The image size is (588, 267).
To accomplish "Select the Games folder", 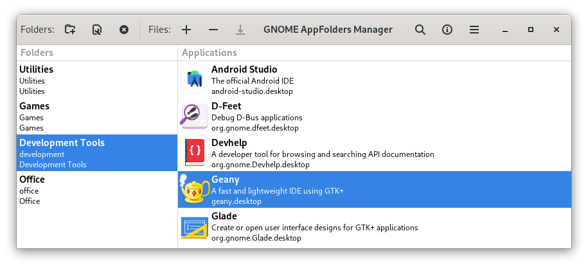I will (97, 116).
